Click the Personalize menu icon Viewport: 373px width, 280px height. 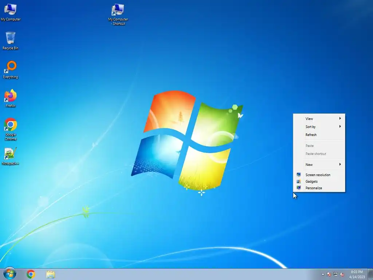(299, 188)
